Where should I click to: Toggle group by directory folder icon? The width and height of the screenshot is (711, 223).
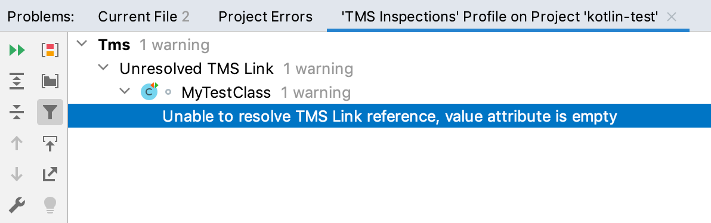click(50, 81)
